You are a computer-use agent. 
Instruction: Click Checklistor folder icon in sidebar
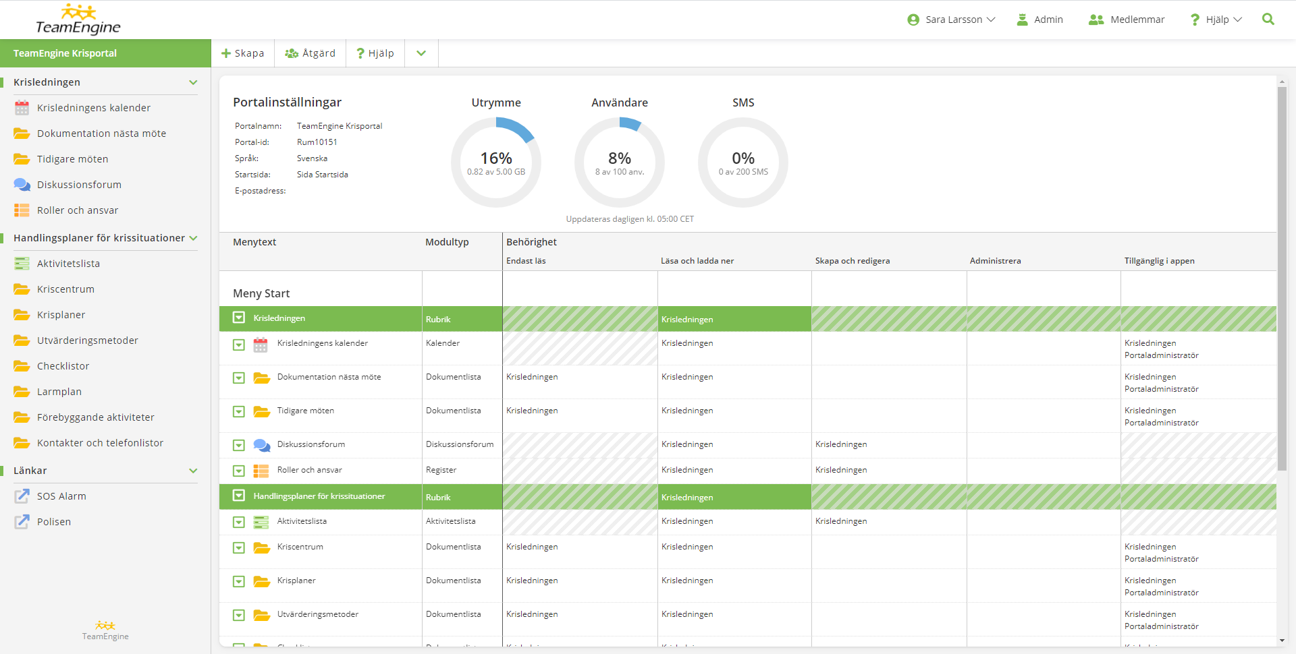point(22,366)
